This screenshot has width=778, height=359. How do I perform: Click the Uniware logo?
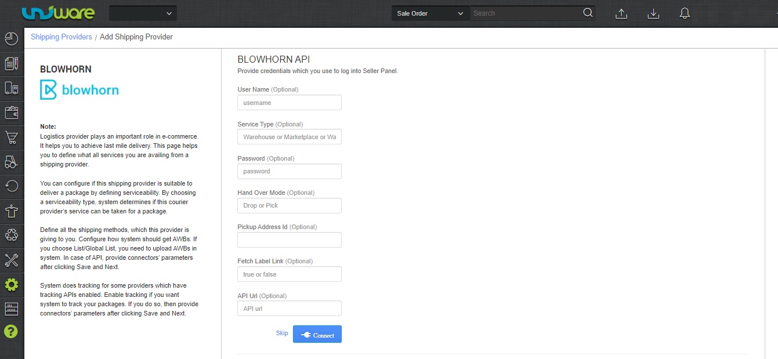coord(58,13)
